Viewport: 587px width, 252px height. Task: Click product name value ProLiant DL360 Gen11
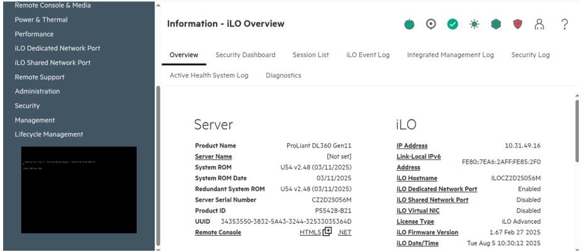point(319,146)
